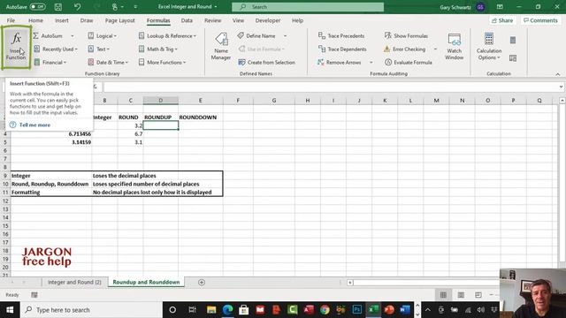Open Word from the taskbar

405,310
